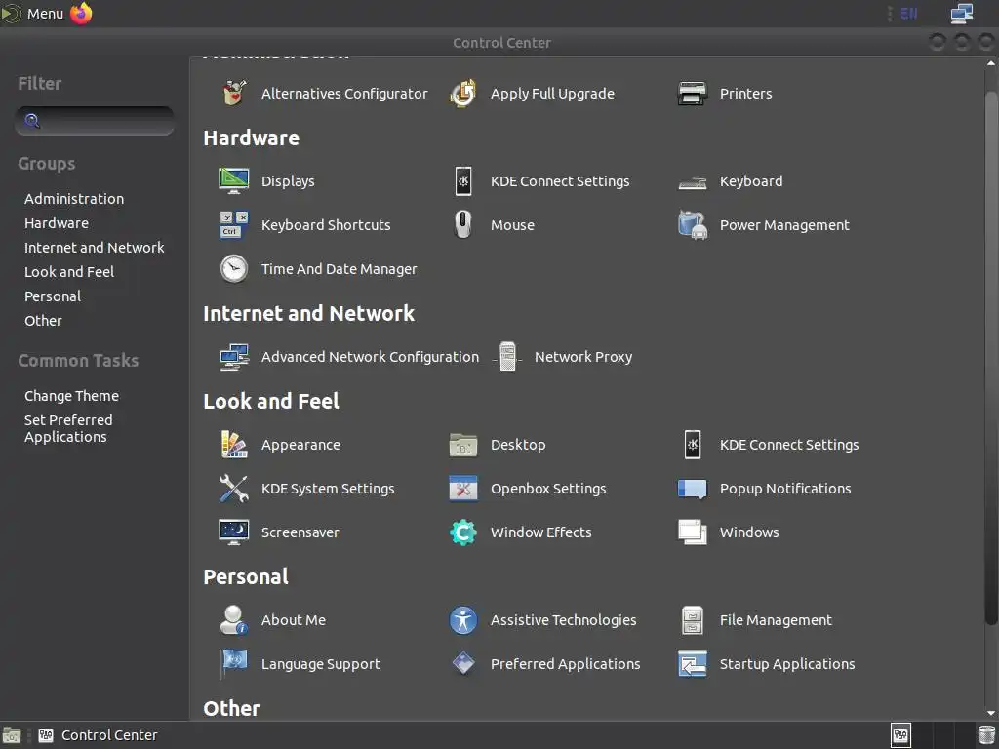Open the Screensaver icon

tap(234, 532)
